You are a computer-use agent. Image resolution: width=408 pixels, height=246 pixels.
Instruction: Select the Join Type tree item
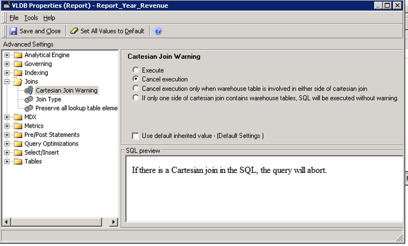click(48, 99)
